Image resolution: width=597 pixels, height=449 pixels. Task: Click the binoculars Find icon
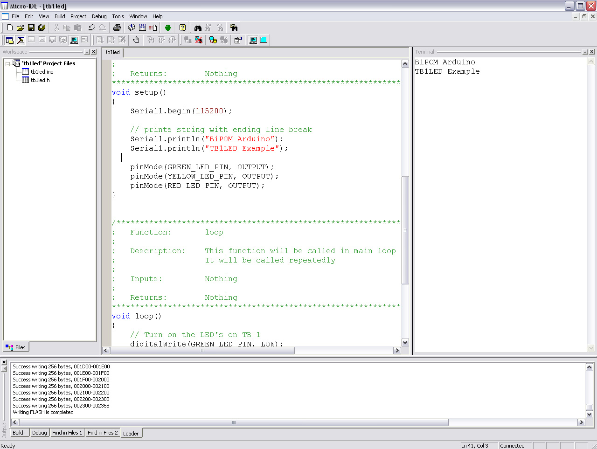[198, 28]
